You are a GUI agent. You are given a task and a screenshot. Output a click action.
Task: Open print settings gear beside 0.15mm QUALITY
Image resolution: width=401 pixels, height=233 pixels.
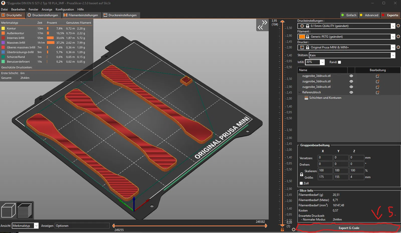coord(398,26)
